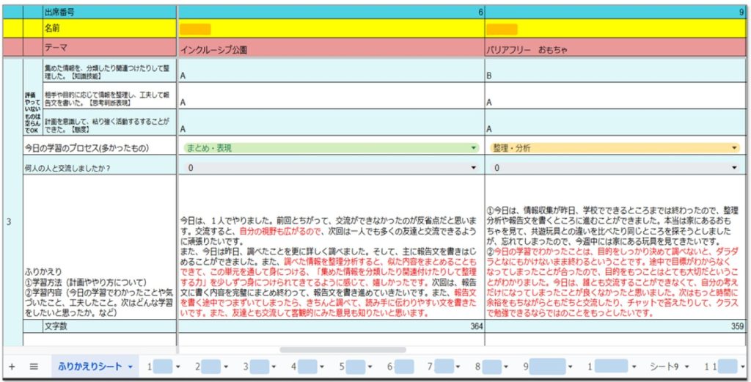Select the インクルーシブ公園 theme cell

330,49
